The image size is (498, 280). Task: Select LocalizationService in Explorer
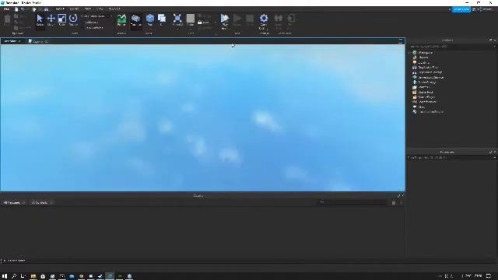pos(431,112)
